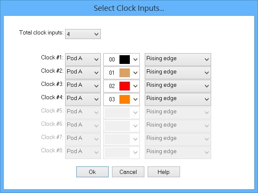Change Clock #3 Rising edge setting

(178, 86)
